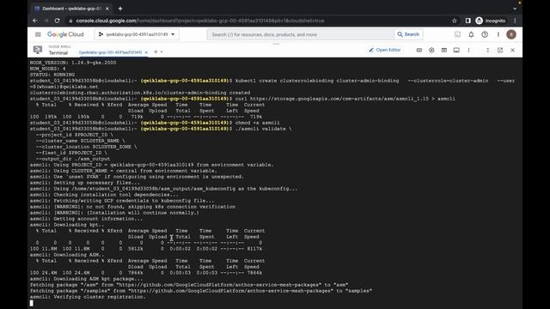Screen dimensions: 550x309
Task: Open the user account avatar
Action: [511, 34]
